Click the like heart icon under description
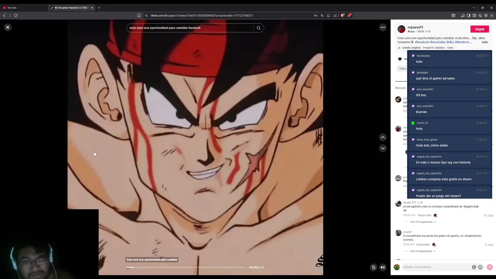The width and height of the screenshot is (496, 279). pos(400,59)
